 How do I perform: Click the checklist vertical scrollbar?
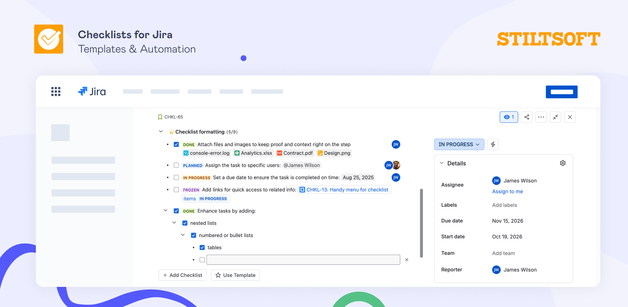coord(421,223)
